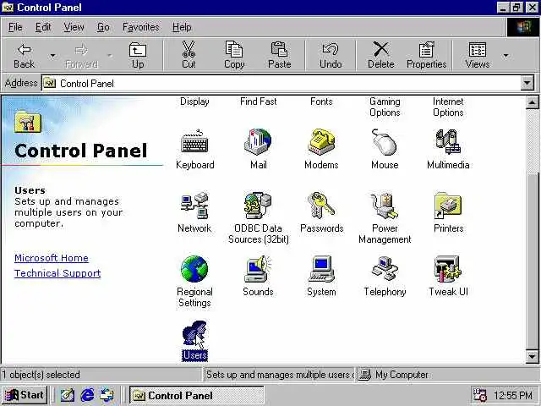The height and width of the screenshot is (406, 541).
Task: Click the Windows logo throbber
Action: (523, 27)
